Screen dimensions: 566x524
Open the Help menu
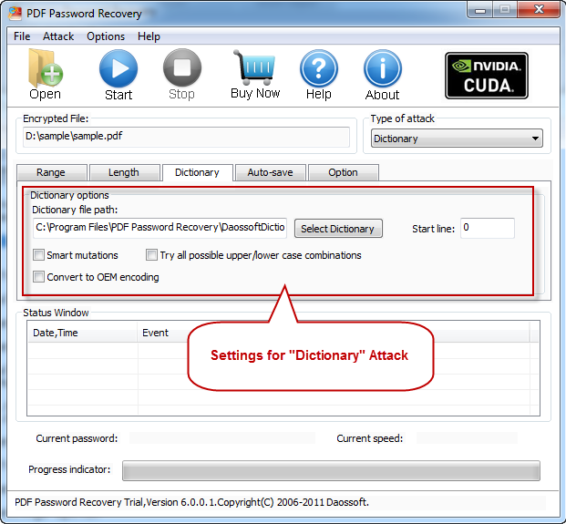(149, 36)
